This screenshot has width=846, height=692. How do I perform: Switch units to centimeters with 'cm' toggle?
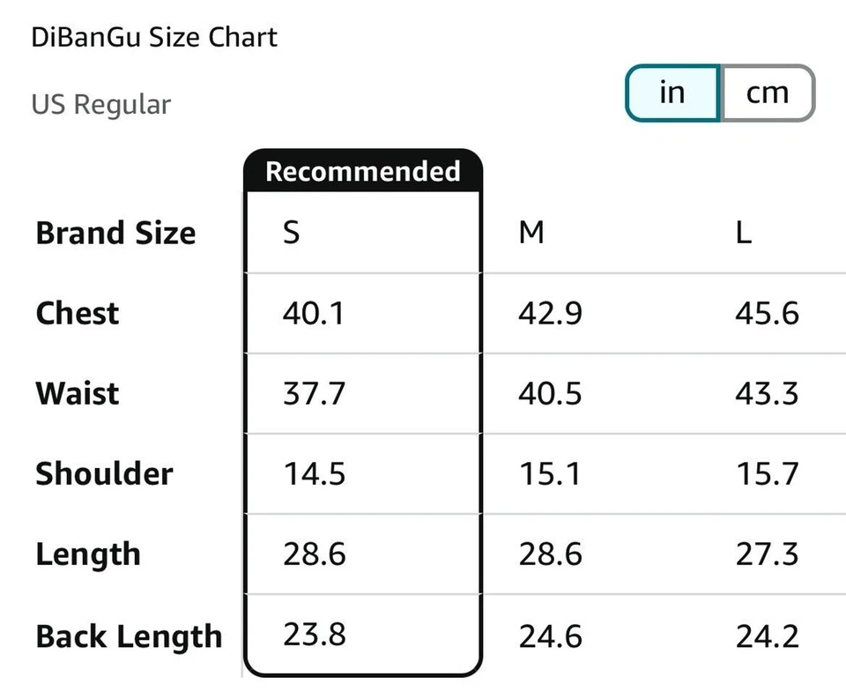click(768, 93)
